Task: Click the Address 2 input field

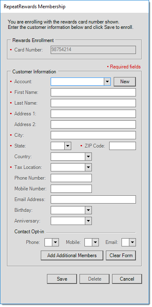Action: 93,124
